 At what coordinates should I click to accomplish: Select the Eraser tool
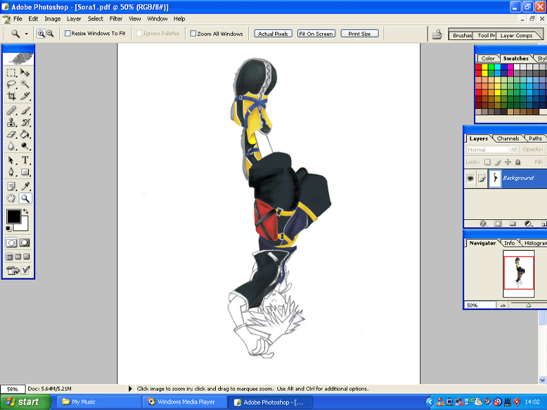11,134
